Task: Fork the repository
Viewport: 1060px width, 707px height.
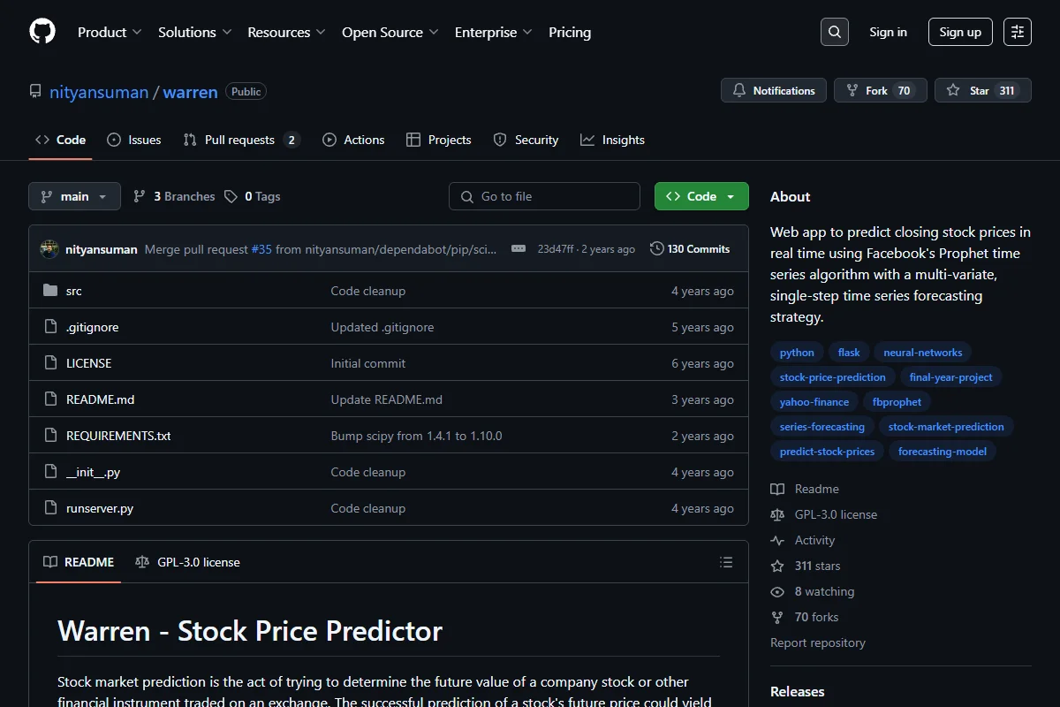Action: (x=880, y=90)
